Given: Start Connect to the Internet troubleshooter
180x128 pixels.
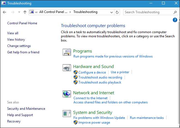Looking at the screenshot, I should coord(91,98).
